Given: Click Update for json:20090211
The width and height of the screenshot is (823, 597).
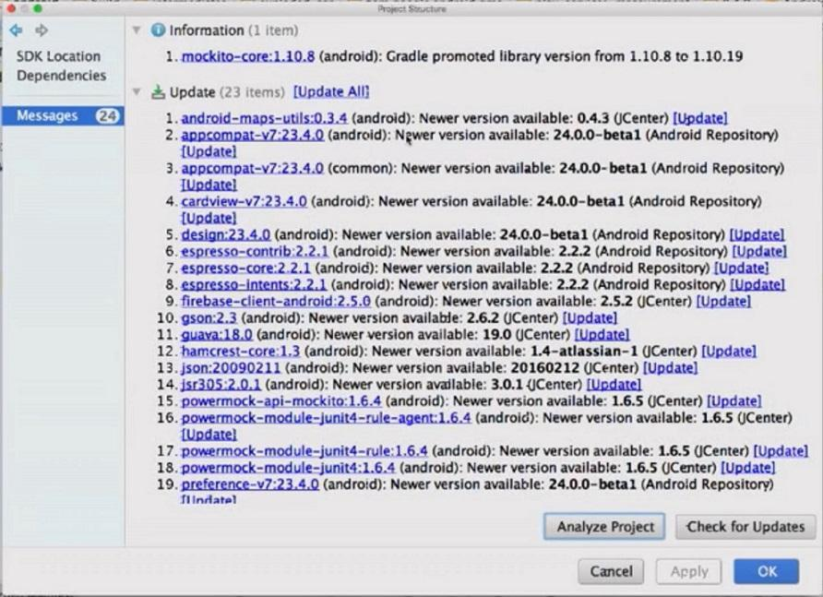Looking at the screenshot, I should pos(670,368).
